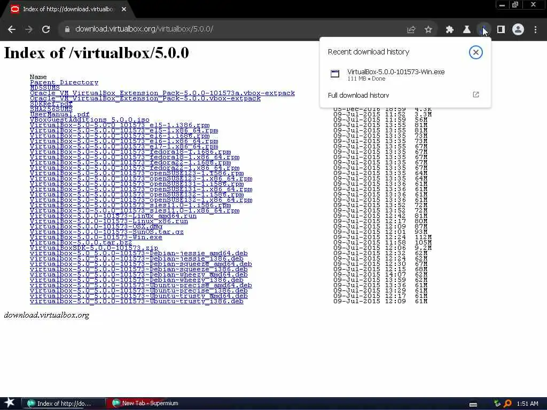This screenshot has height=410, width=547.
Task: Download the openSUSE132-1.i586.rpm package
Action: (x=137, y=194)
